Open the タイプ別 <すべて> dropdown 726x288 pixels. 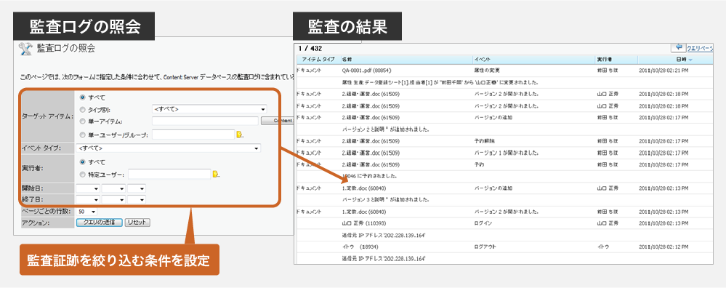tap(209, 109)
